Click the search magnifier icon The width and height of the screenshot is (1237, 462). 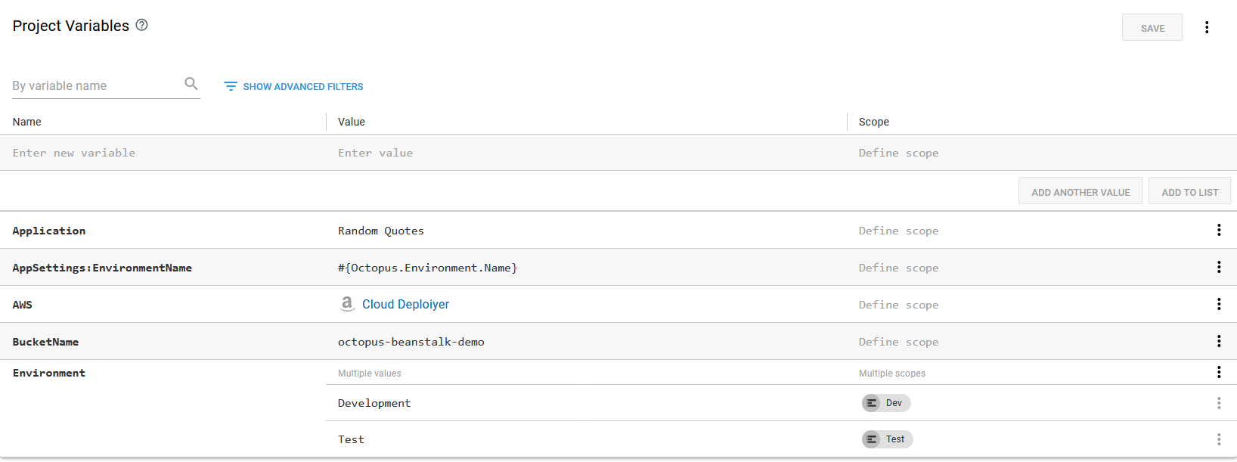[191, 84]
